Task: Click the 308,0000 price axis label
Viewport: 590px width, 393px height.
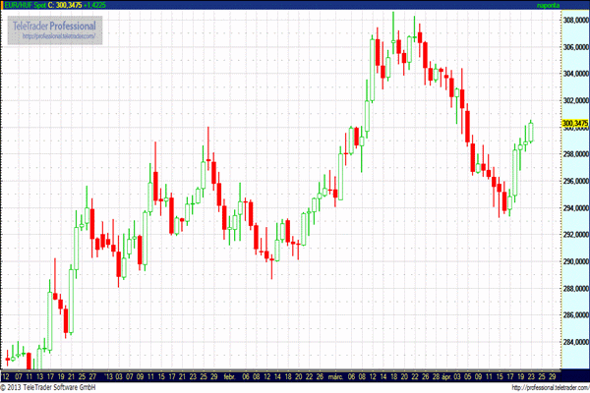Action: coord(573,19)
